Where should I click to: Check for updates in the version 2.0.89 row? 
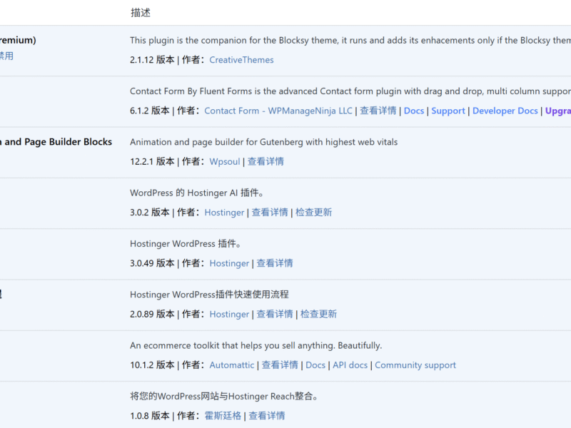point(318,314)
